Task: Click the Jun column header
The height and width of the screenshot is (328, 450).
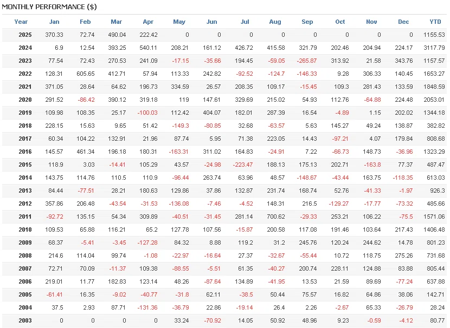Action: click(212, 22)
